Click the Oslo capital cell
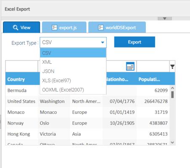190x168 pixels. [54, 123]
